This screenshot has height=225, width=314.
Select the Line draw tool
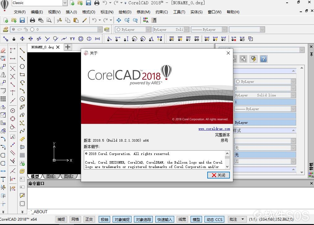(22, 51)
